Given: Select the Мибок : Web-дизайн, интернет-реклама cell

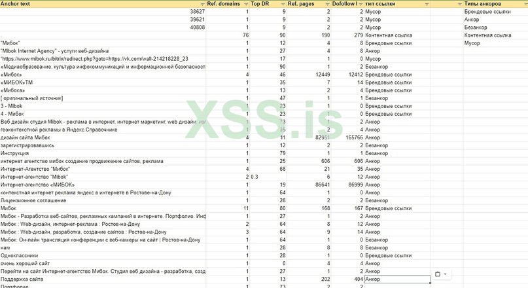Looking at the screenshot, I should click(103, 224).
